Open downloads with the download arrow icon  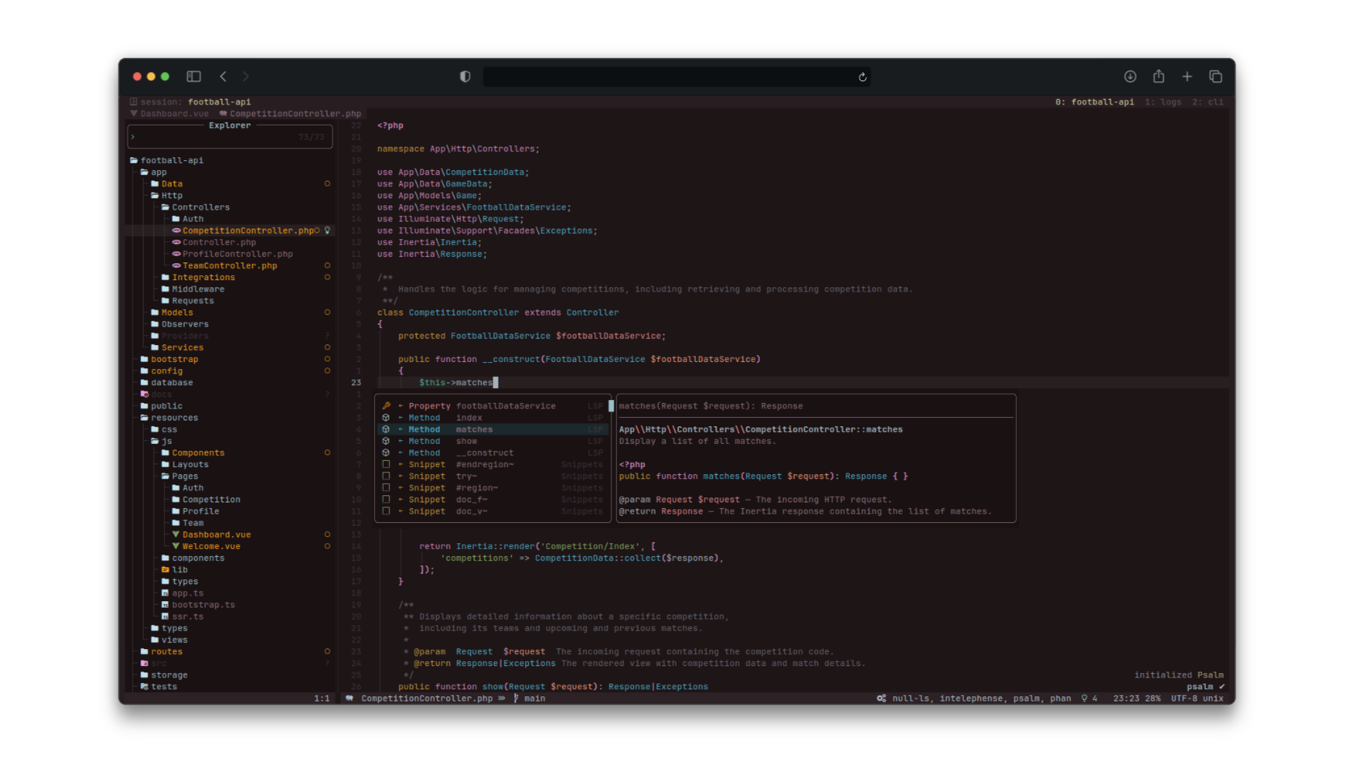pyautogui.click(x=1130, y=77)
